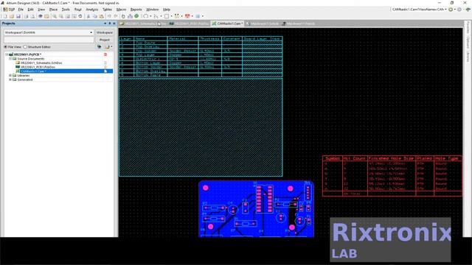Viewport: 472px width, 265px height.
Task: Collapse the Source Documents folder
Action: 10,59
